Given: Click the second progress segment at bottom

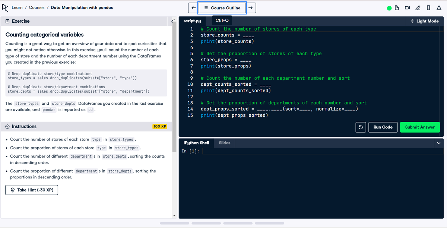Looking at the screenshot, I should pos(206,224).
